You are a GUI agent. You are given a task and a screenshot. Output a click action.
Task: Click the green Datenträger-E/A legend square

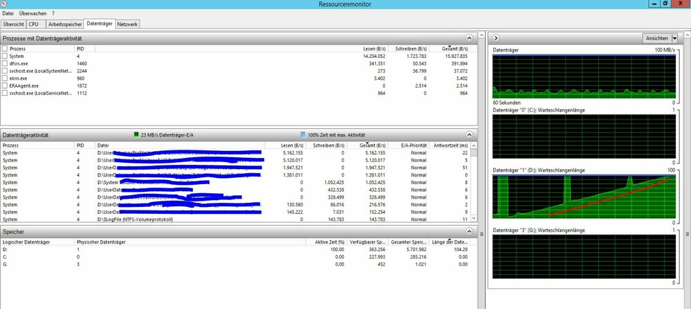[x=136, y=134]
